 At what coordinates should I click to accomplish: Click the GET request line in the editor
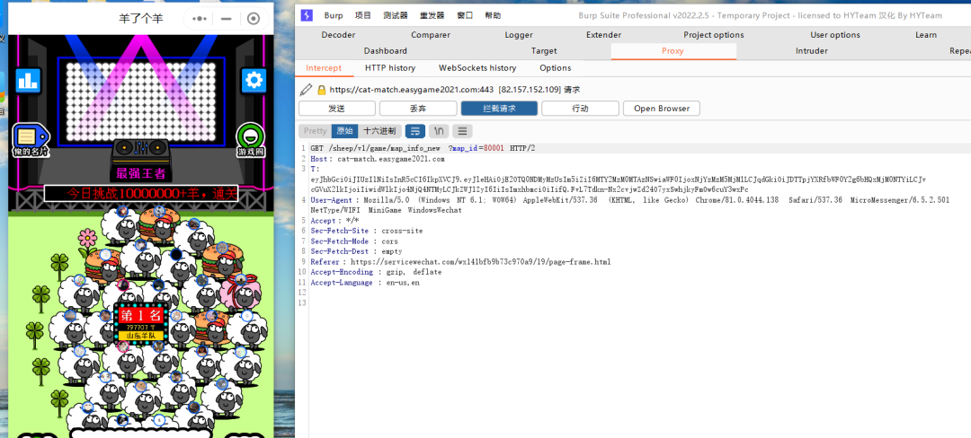click(423, 148)
